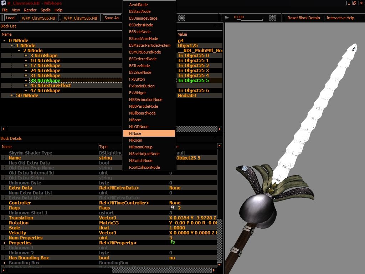The image size is (365, 274).
Task: Select the 47 NiTriShape row
Action: click(45, 91)
